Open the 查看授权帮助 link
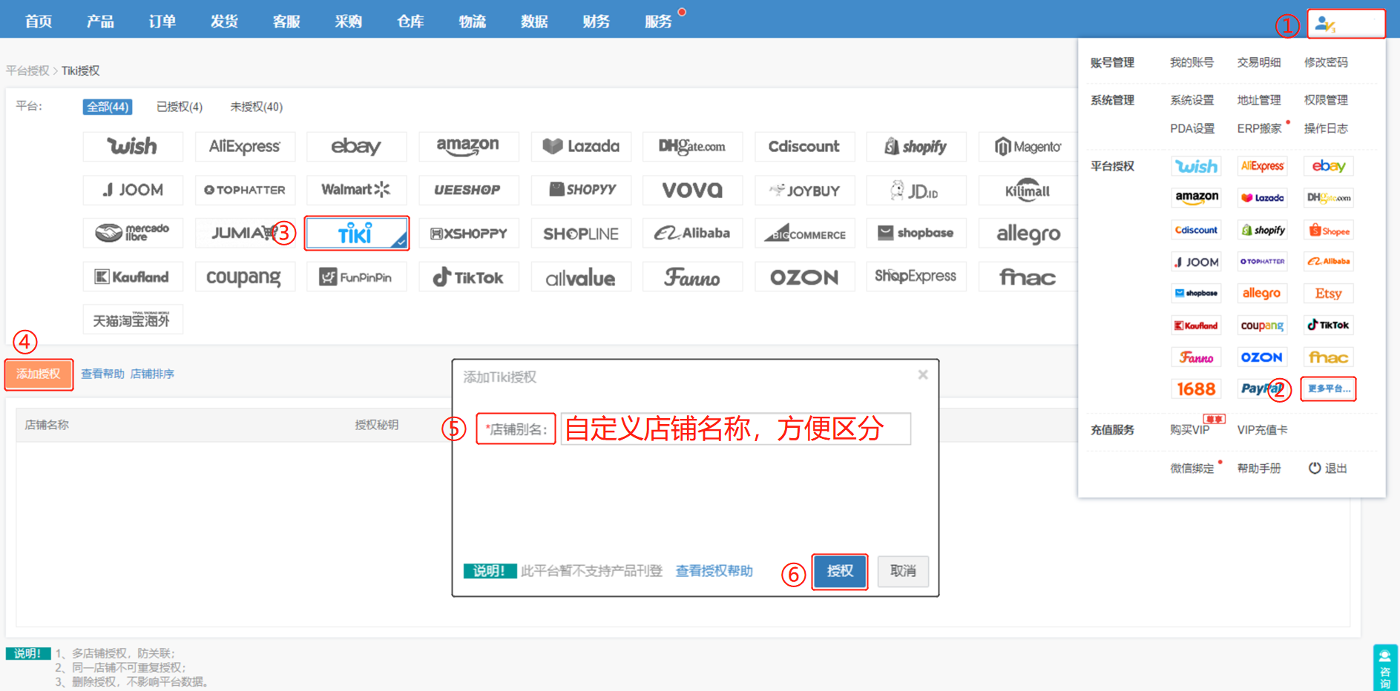This screenshot has width=1400, height=691. (x=714, y=571)
